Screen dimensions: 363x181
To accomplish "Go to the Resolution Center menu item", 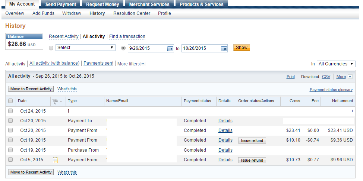I will [x=132, y=13].
